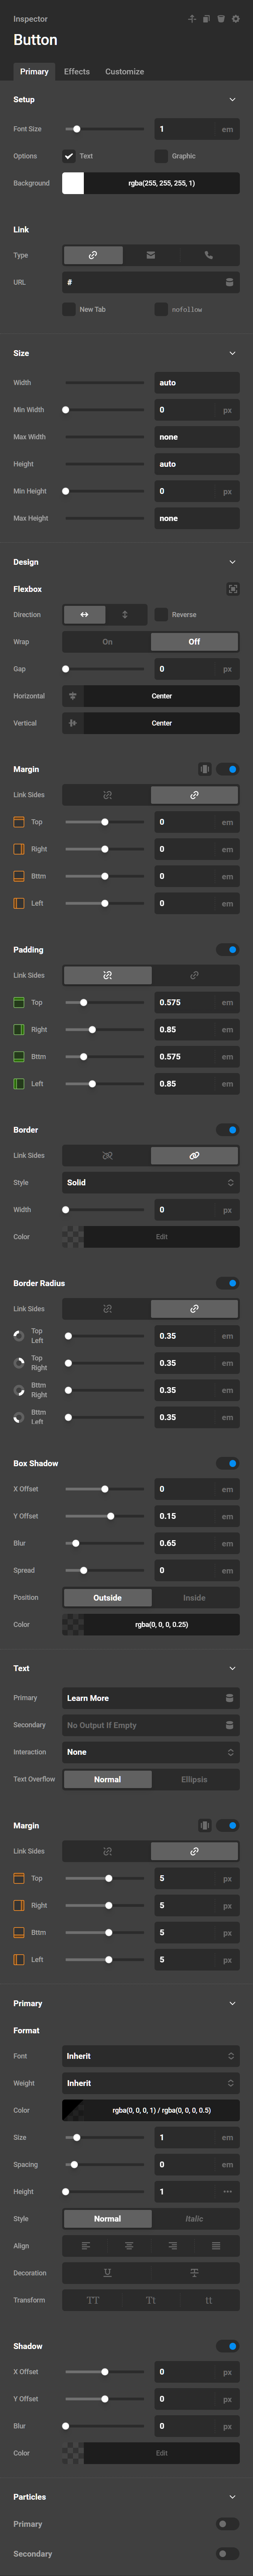The image size is (253, 2576).
Task: Set box shadow position to Inside
Action: pos(194,1597)
